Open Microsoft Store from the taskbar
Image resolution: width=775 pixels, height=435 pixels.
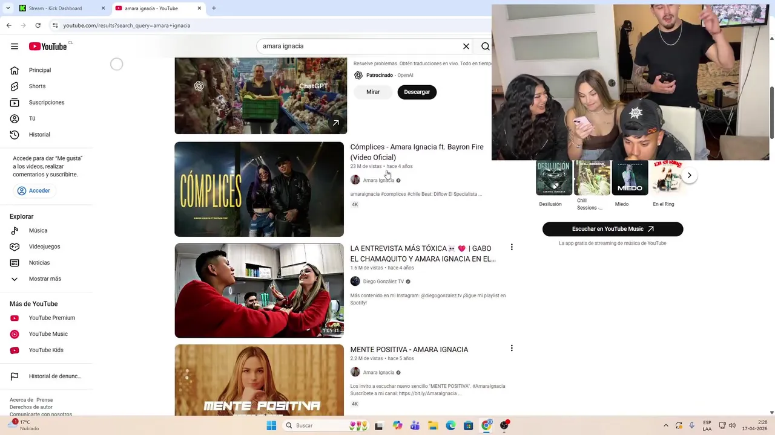click(x=468, y=425)
